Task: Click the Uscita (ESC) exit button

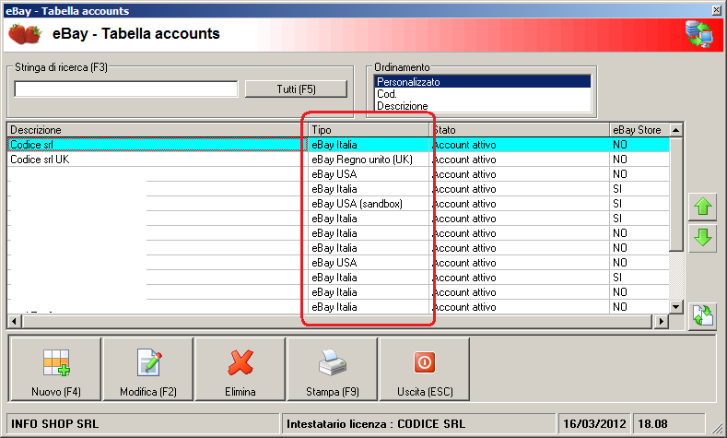Action: pos(425,369)
